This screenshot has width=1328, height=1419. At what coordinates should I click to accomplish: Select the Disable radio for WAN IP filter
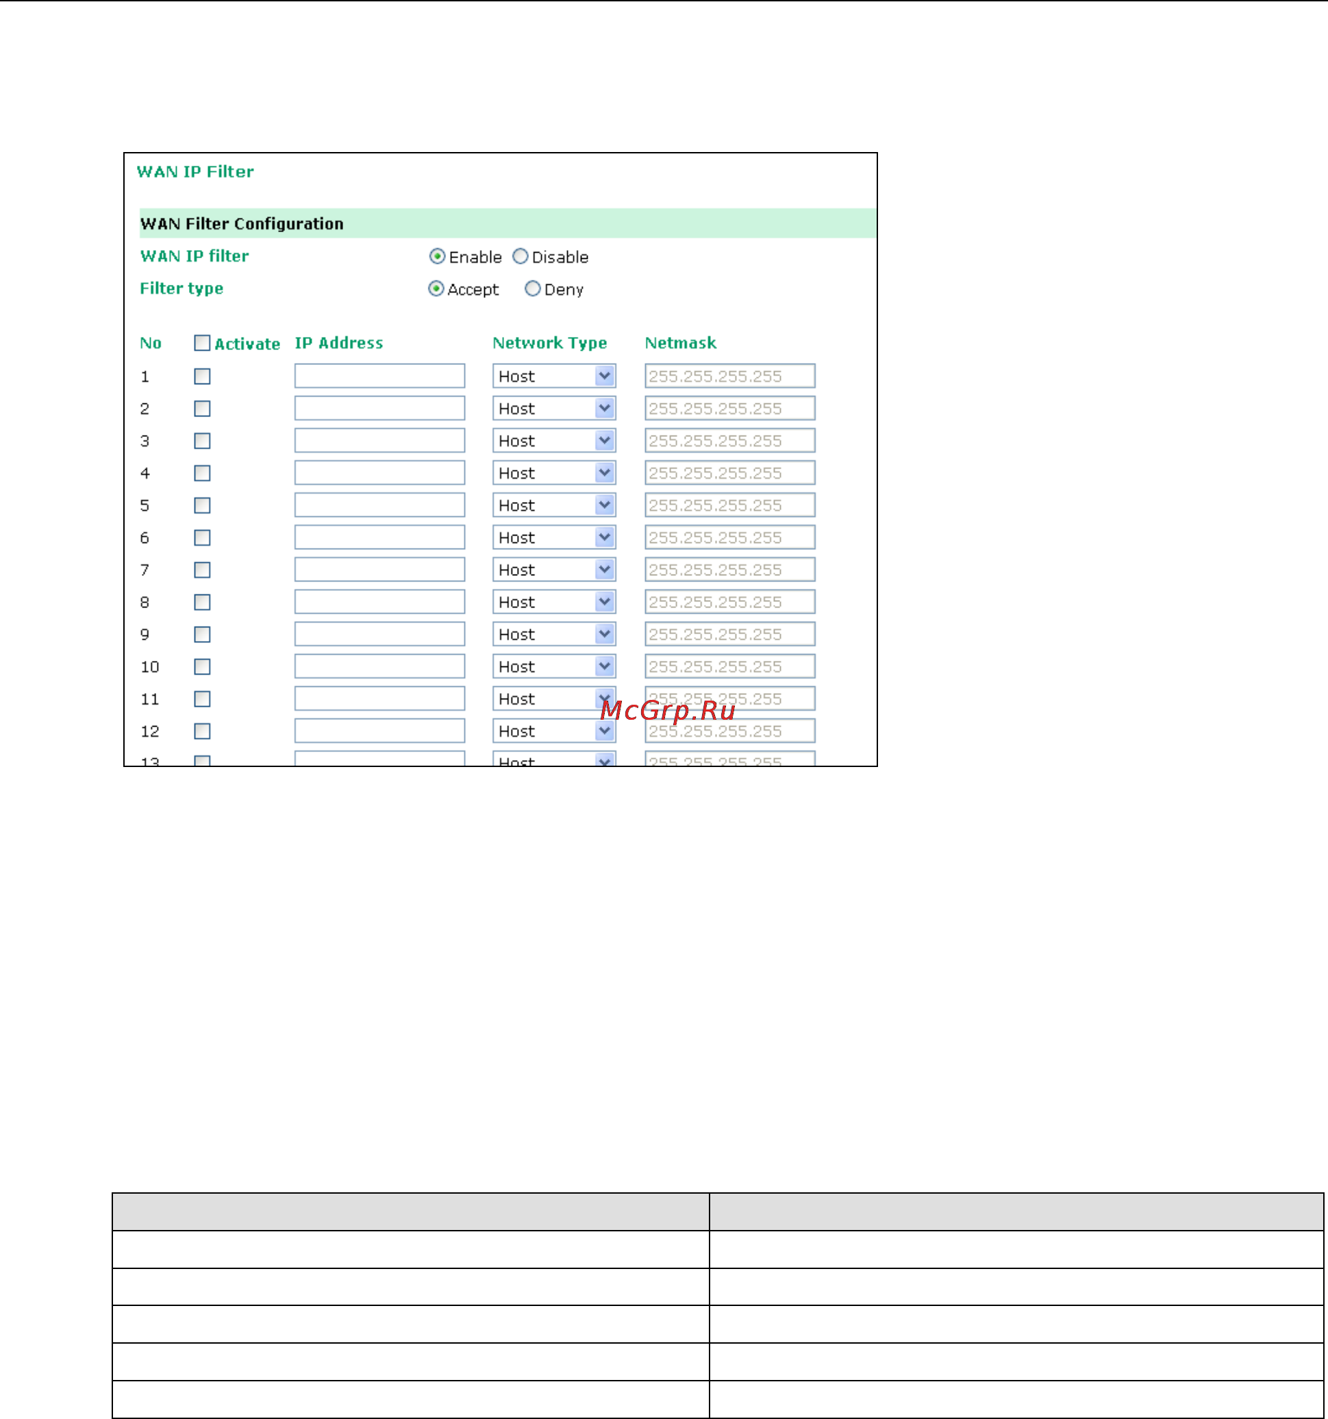pyautogui.click(x=521, y=256)
